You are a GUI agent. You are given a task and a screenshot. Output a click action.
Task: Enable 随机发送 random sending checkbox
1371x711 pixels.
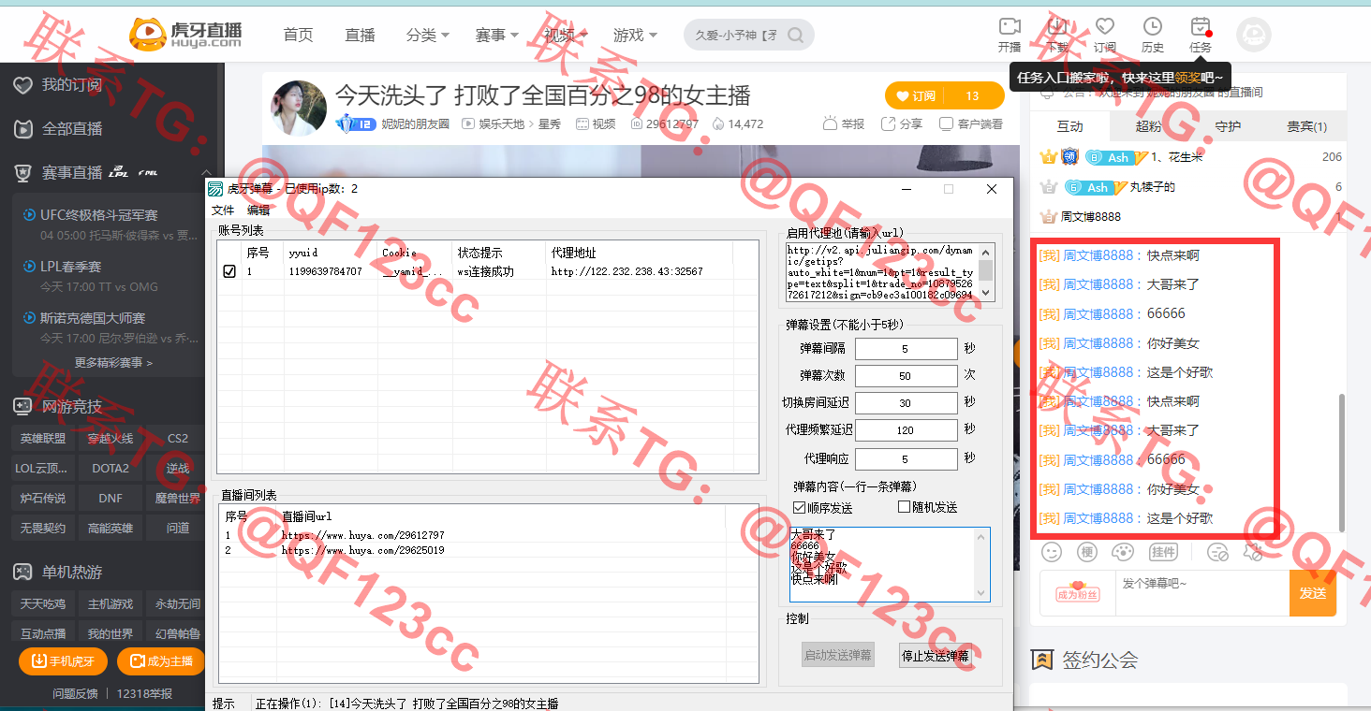(904, 507)
